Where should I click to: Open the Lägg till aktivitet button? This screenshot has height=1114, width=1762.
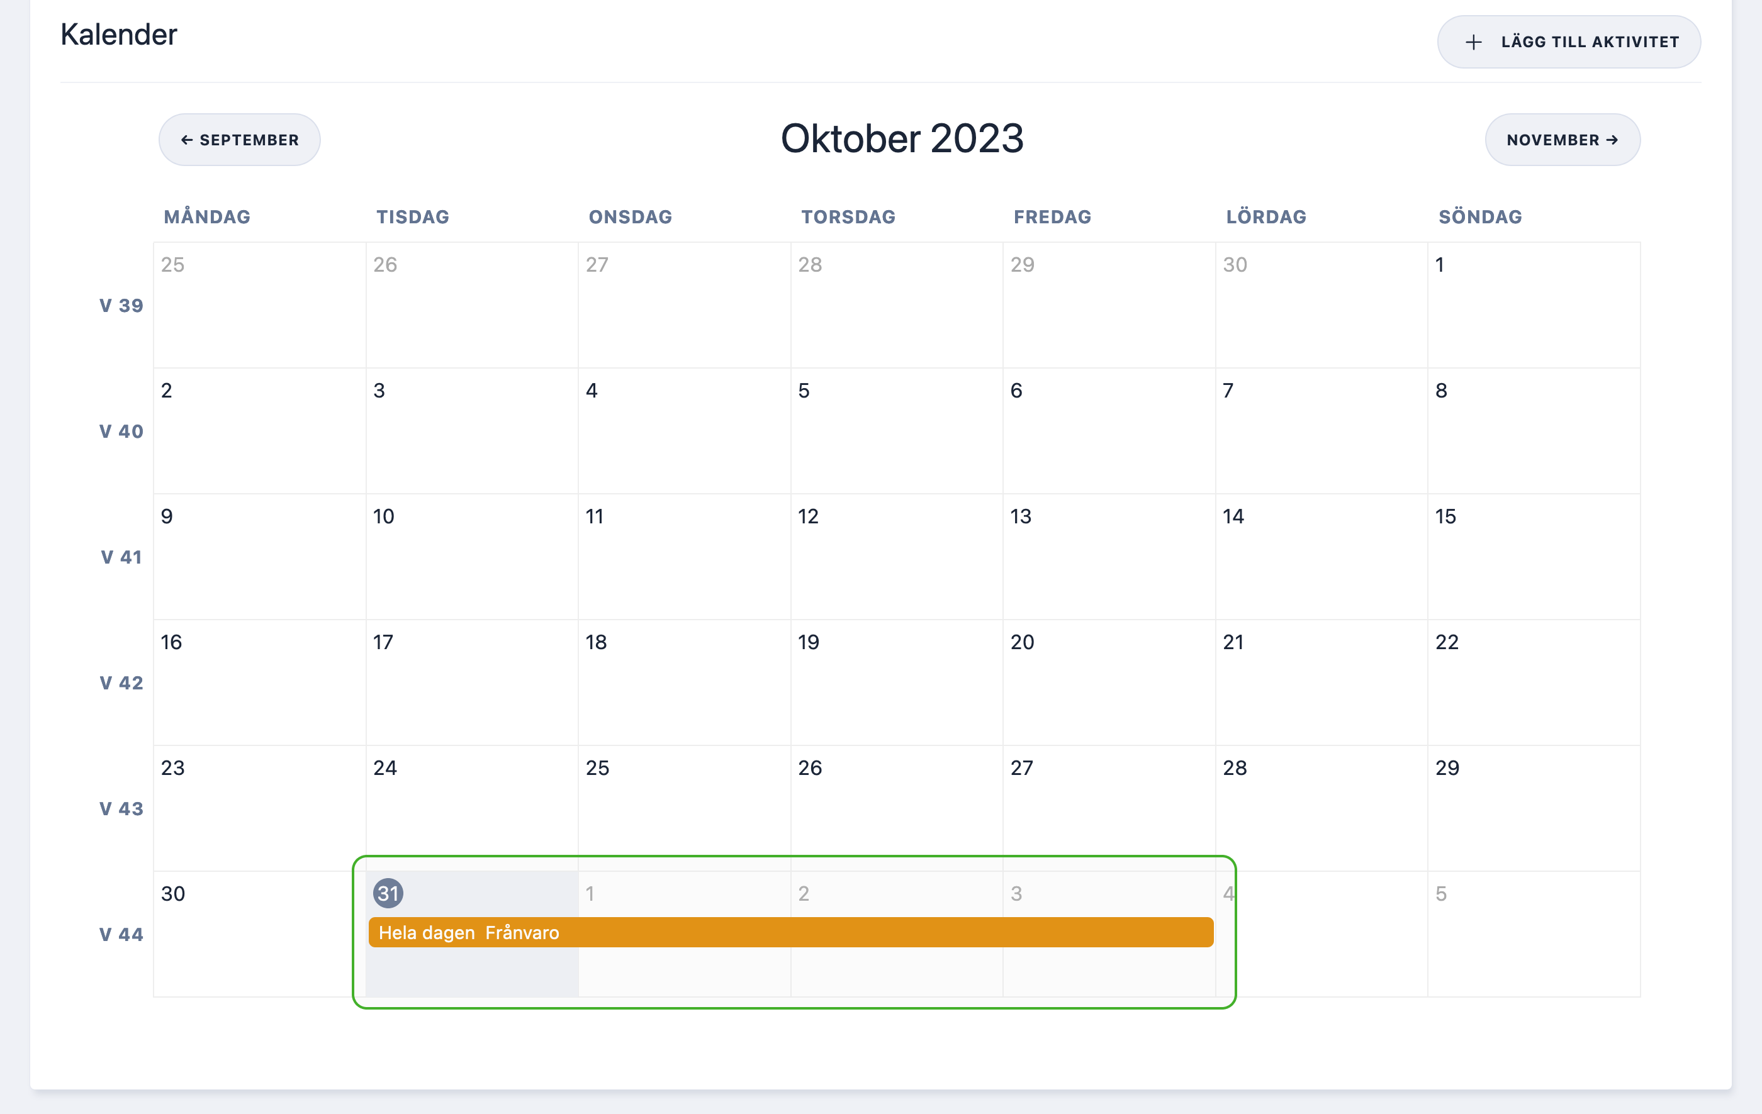coord(1569,42)
